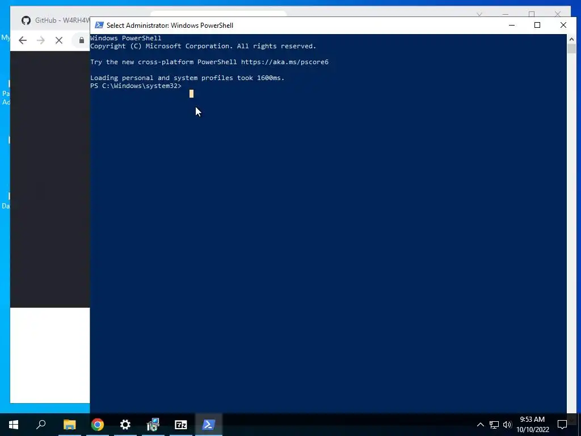Open the volume tray icon
The image size is (581, 436).
(507, 425)
